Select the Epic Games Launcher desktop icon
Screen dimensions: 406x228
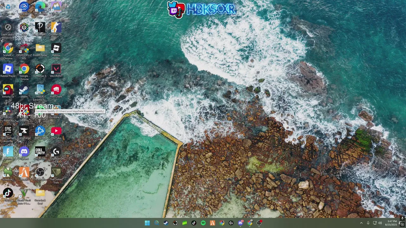coord(8,134)
